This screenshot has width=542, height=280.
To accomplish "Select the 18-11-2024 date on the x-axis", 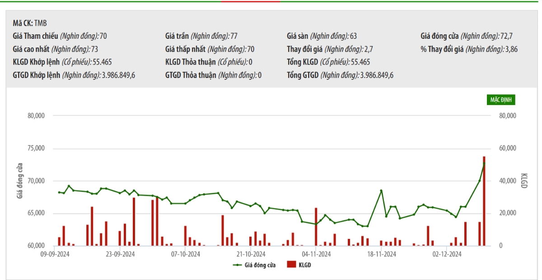I will [381, 254].
